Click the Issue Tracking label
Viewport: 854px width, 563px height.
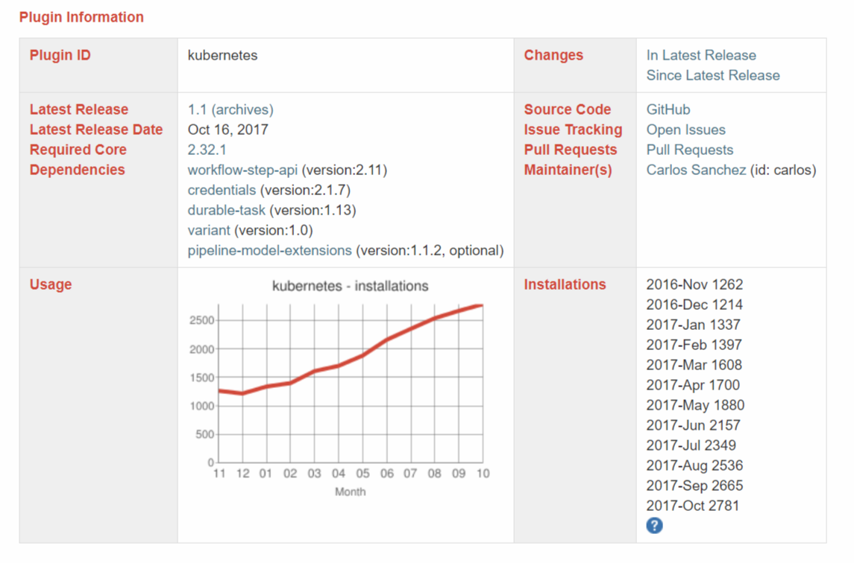[x=573, y=130]
